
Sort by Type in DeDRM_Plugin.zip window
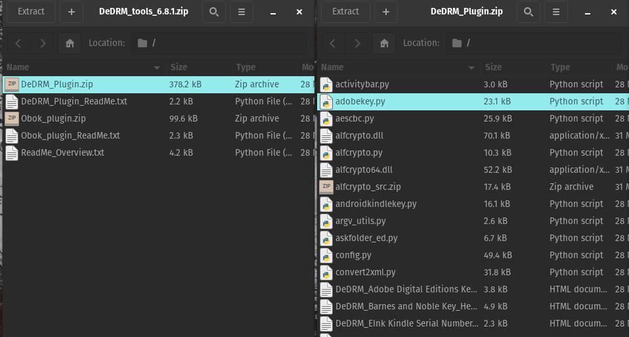(x=579, y=68)
